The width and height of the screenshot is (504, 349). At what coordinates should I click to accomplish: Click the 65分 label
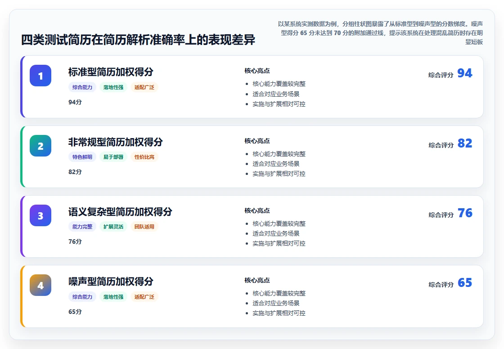point(75,312)
